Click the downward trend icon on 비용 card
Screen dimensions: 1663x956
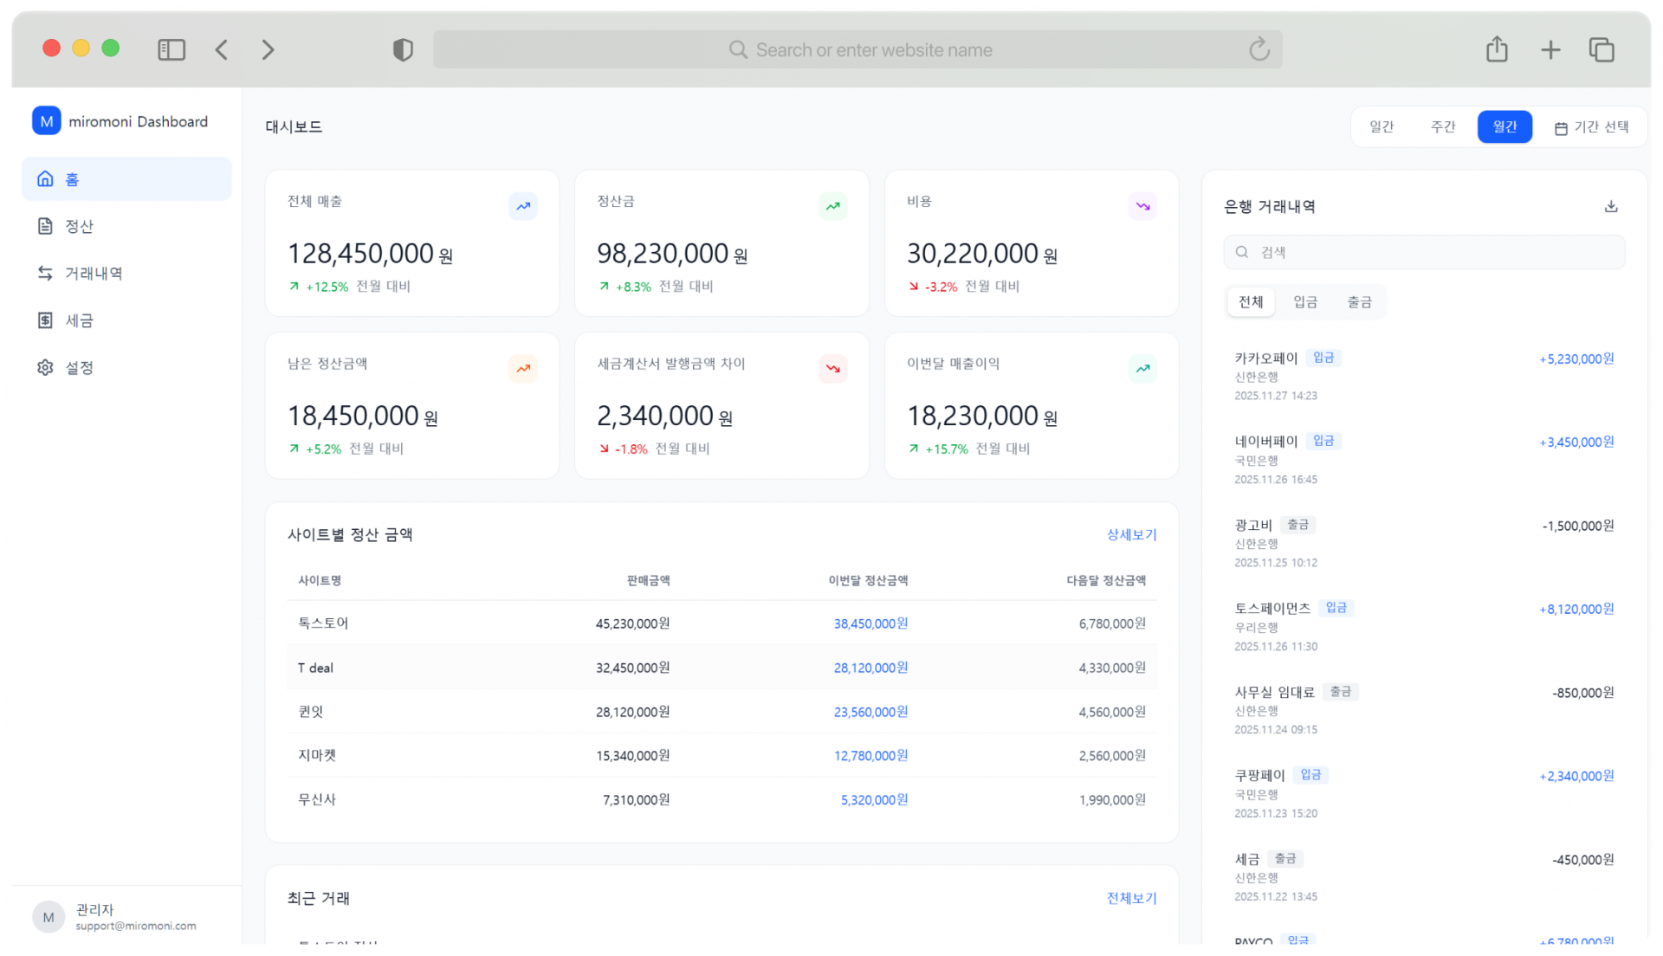(1142, 206)
